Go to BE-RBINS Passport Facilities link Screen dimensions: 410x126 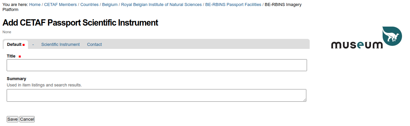tap(233, 5)
